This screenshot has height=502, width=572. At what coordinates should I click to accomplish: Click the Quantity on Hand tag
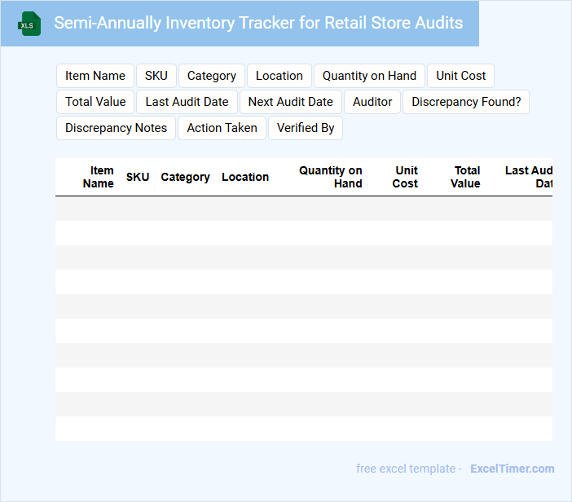pyautogui.click(x=369, y=76)
